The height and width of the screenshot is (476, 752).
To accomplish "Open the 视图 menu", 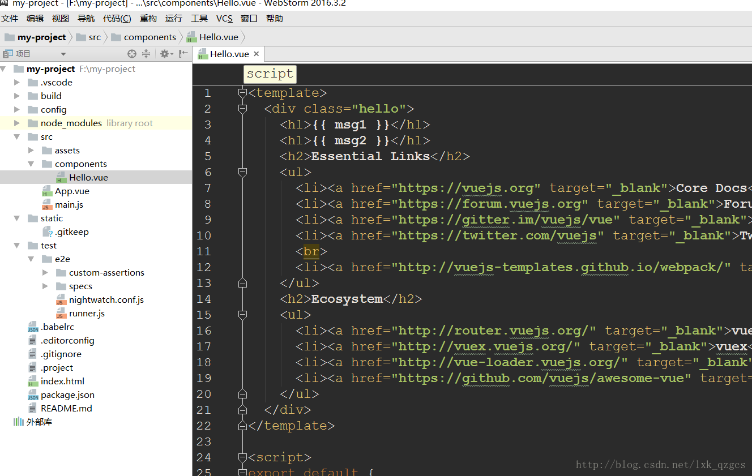I will 61,19.
